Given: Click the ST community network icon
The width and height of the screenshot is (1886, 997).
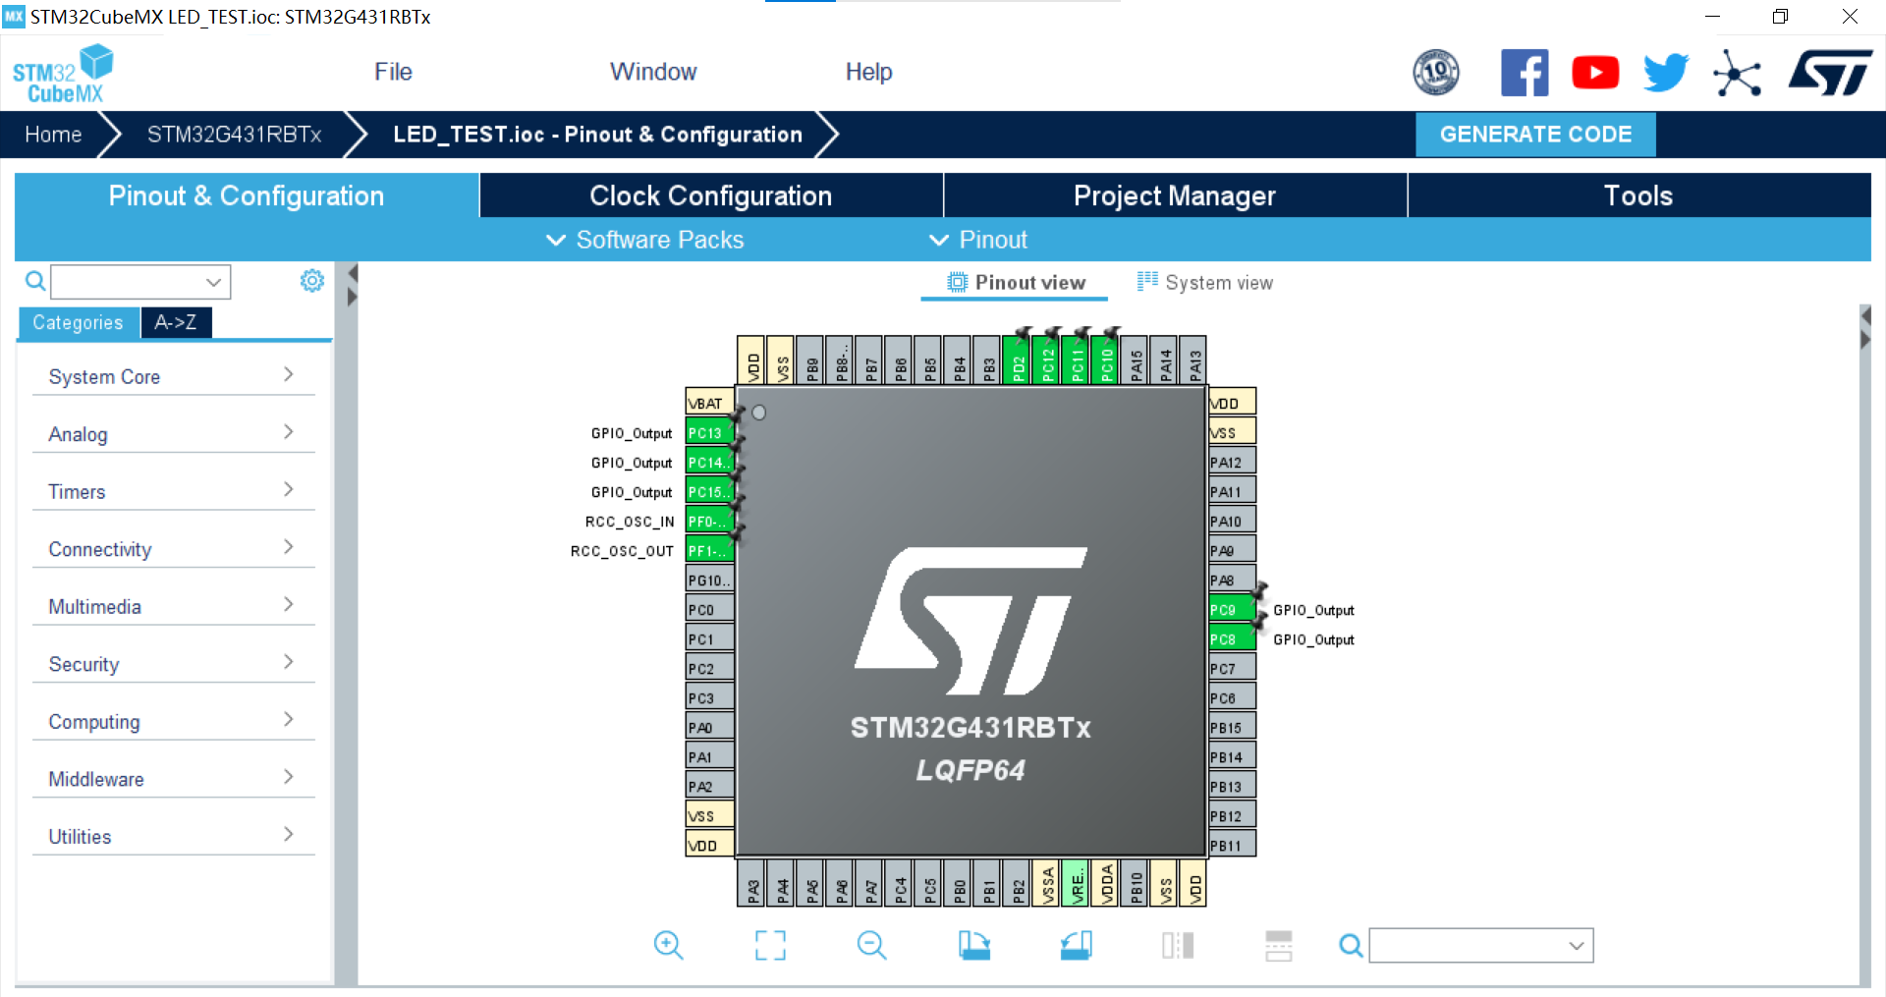Looking at the screenshot, I should [1737, 73].
